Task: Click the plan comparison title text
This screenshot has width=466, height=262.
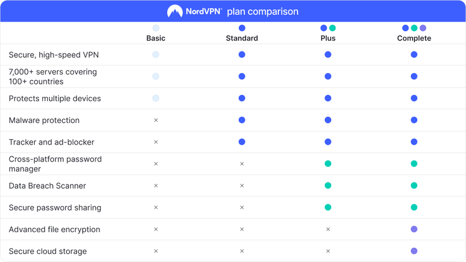Action: [262, 12]
